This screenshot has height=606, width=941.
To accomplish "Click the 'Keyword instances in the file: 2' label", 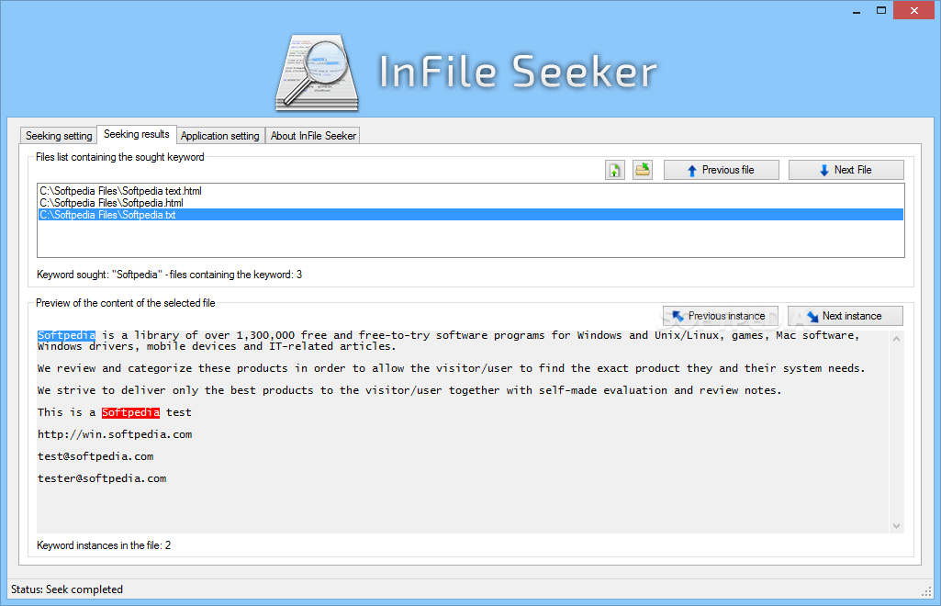I will pos(104,545).
